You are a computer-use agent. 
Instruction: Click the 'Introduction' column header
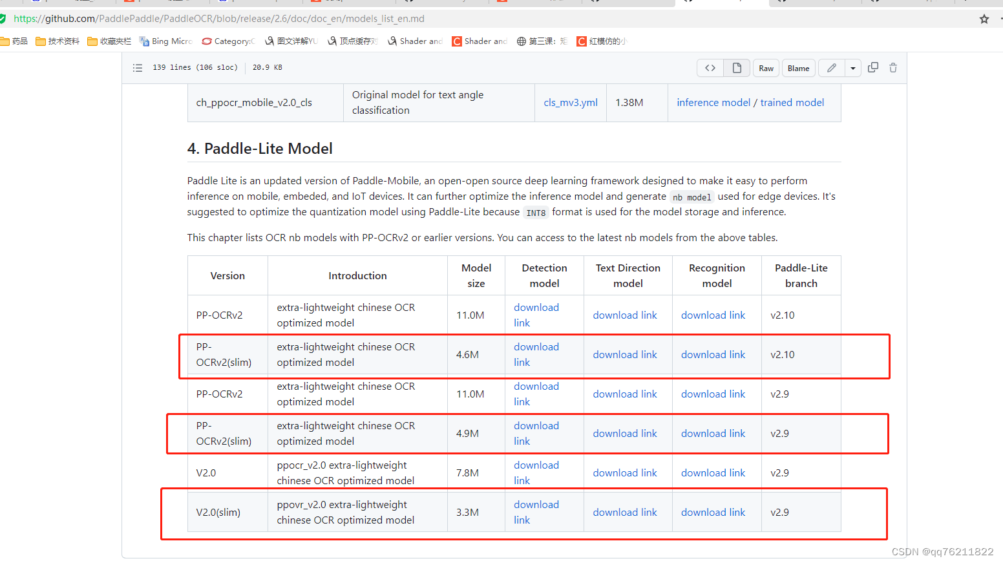(x=357, y=276)
